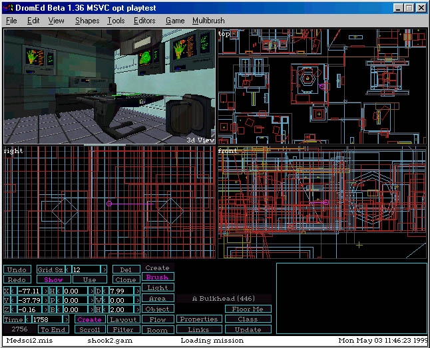Toggle the Use grid button
430x348 pixels.
tap(89, 279)
